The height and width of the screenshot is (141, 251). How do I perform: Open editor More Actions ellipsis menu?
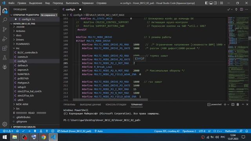point(247,9)
